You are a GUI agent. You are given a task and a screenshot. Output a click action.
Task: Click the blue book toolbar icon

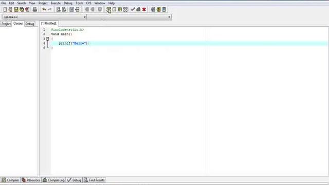pos(164,9)
